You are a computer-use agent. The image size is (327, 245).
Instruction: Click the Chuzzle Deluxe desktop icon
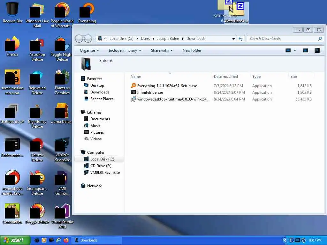point(37,149)
